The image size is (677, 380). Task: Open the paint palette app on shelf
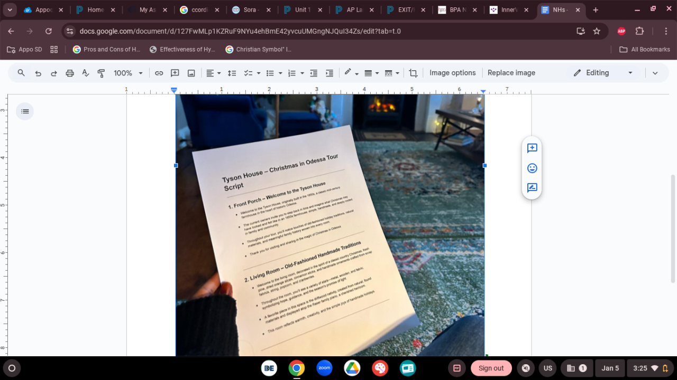click(380, 368)
